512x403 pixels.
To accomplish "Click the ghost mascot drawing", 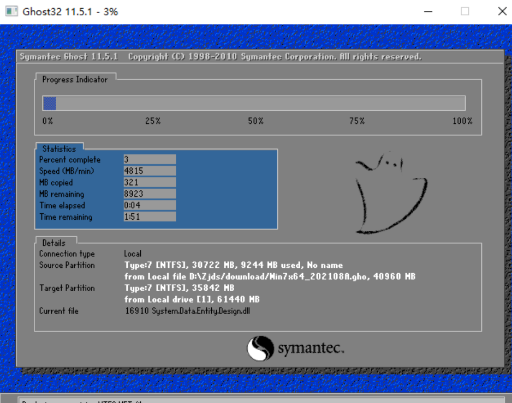I will pos(390,194).
